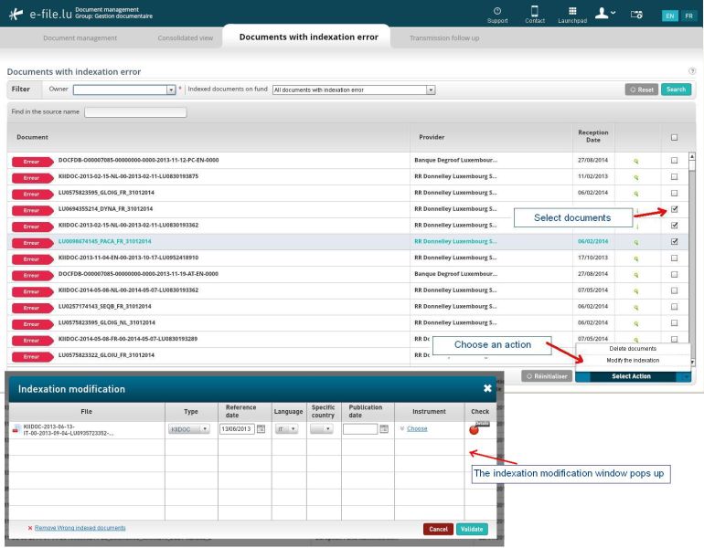The image size is (704, 548).
Task: Open the publication date calendar picker
Action: pos(384,428)
